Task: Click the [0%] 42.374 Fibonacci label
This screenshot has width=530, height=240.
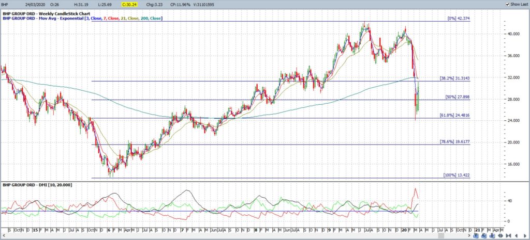Action: click(x=458, y=18)
